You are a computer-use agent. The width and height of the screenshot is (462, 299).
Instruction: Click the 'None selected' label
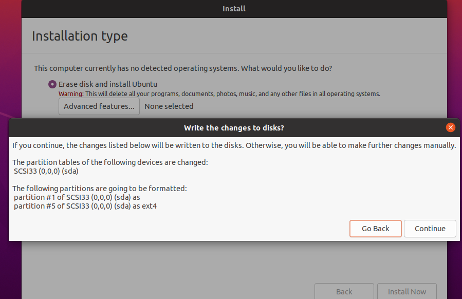[x=169, y=106]
